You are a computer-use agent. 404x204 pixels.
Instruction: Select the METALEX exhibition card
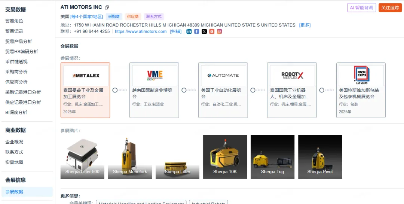click(85, 90)
